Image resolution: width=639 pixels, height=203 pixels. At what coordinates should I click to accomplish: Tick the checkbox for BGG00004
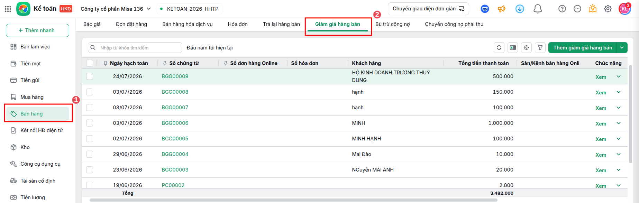pos(90,154)
